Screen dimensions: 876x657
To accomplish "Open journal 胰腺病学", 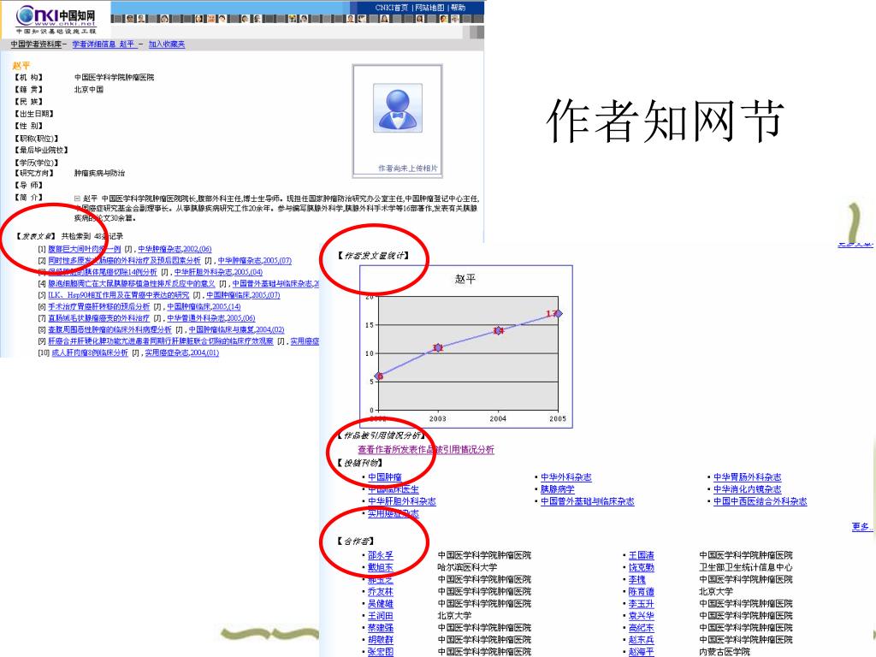I will [557, 488].
